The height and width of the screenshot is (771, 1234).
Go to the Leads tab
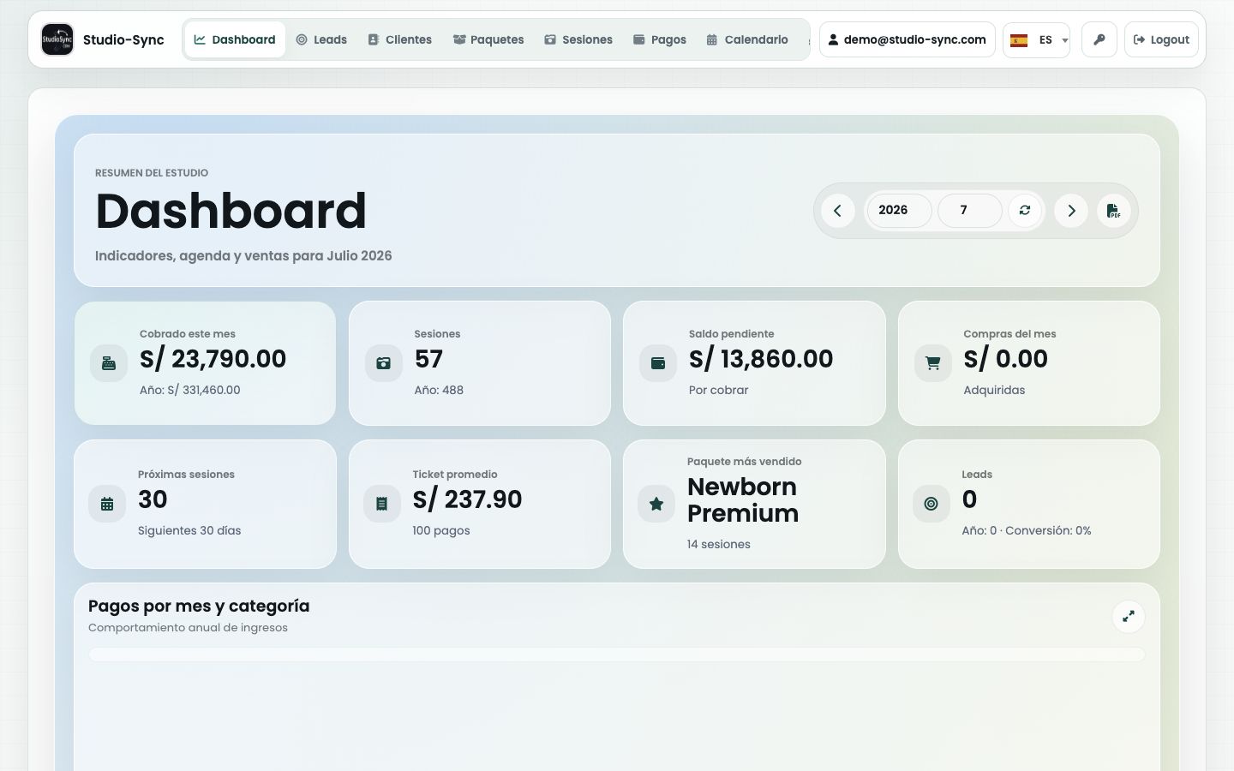321,39
